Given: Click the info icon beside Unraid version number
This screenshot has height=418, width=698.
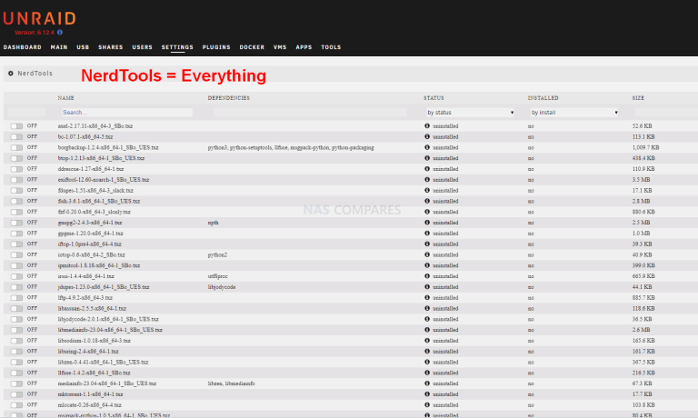Looking at the screenshot, I should pos(60,32).
